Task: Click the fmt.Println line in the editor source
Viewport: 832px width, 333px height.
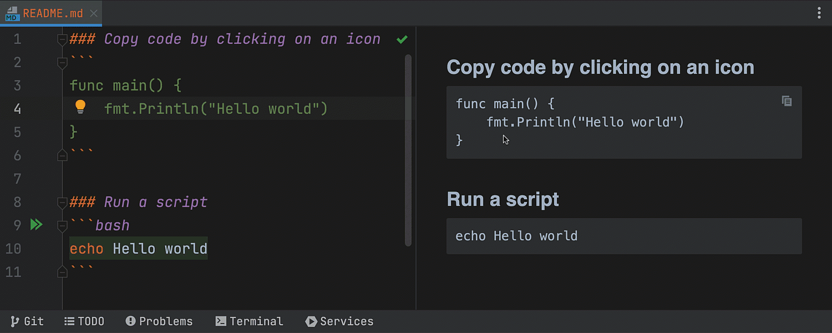Action: [x=216, y=109]
